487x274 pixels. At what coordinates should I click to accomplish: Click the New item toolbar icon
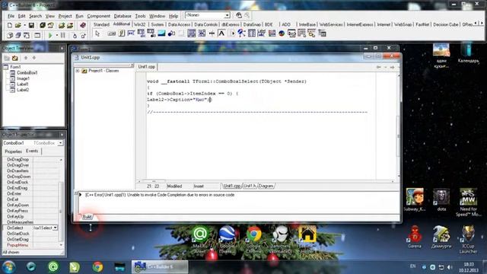pos(10,25)
